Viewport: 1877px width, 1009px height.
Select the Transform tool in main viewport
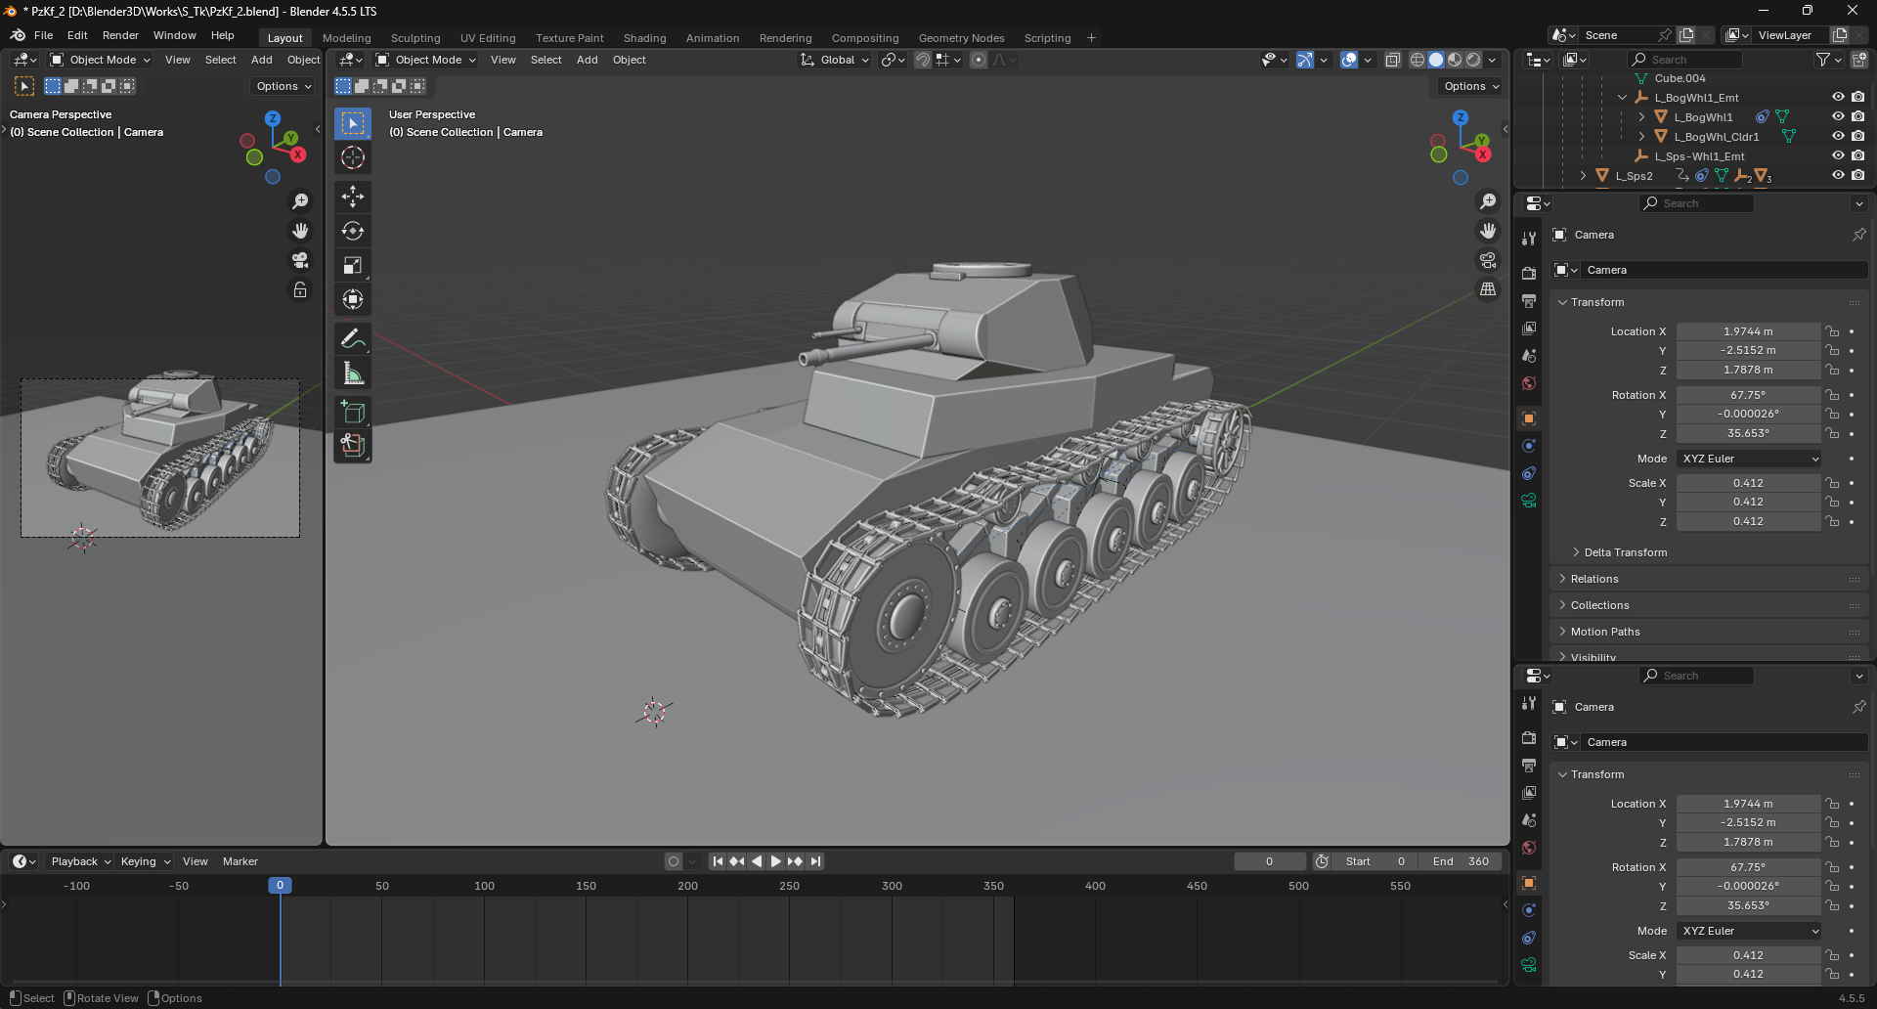[x=353, y=299]
